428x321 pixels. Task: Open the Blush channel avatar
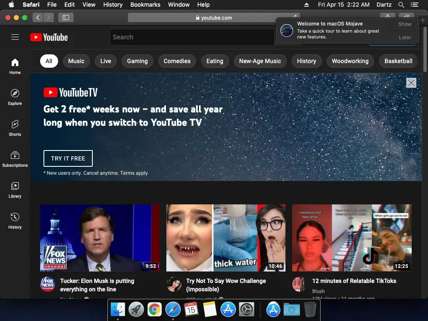click(x=299, y=284)
